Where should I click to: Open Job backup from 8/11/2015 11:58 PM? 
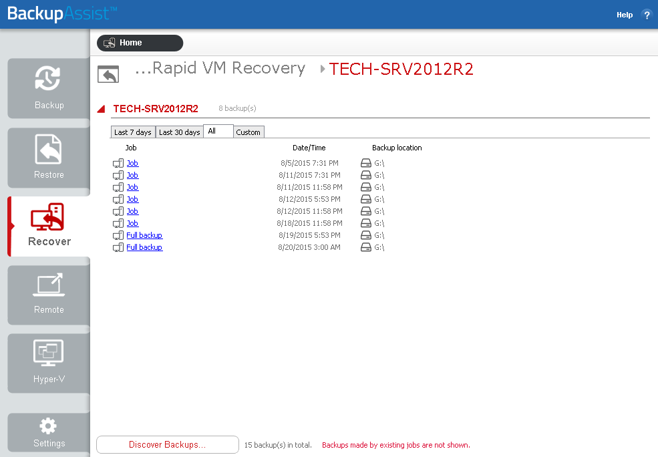coord(133,187)
